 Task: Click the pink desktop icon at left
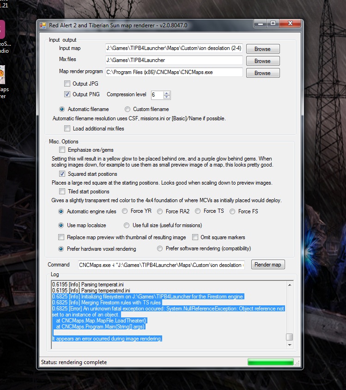tap(2, 29)
